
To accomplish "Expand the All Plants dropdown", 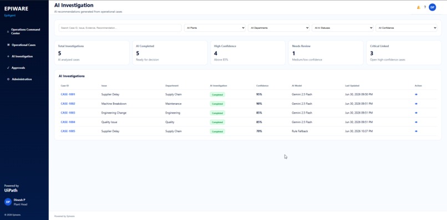I will click(x=215, y=28).
